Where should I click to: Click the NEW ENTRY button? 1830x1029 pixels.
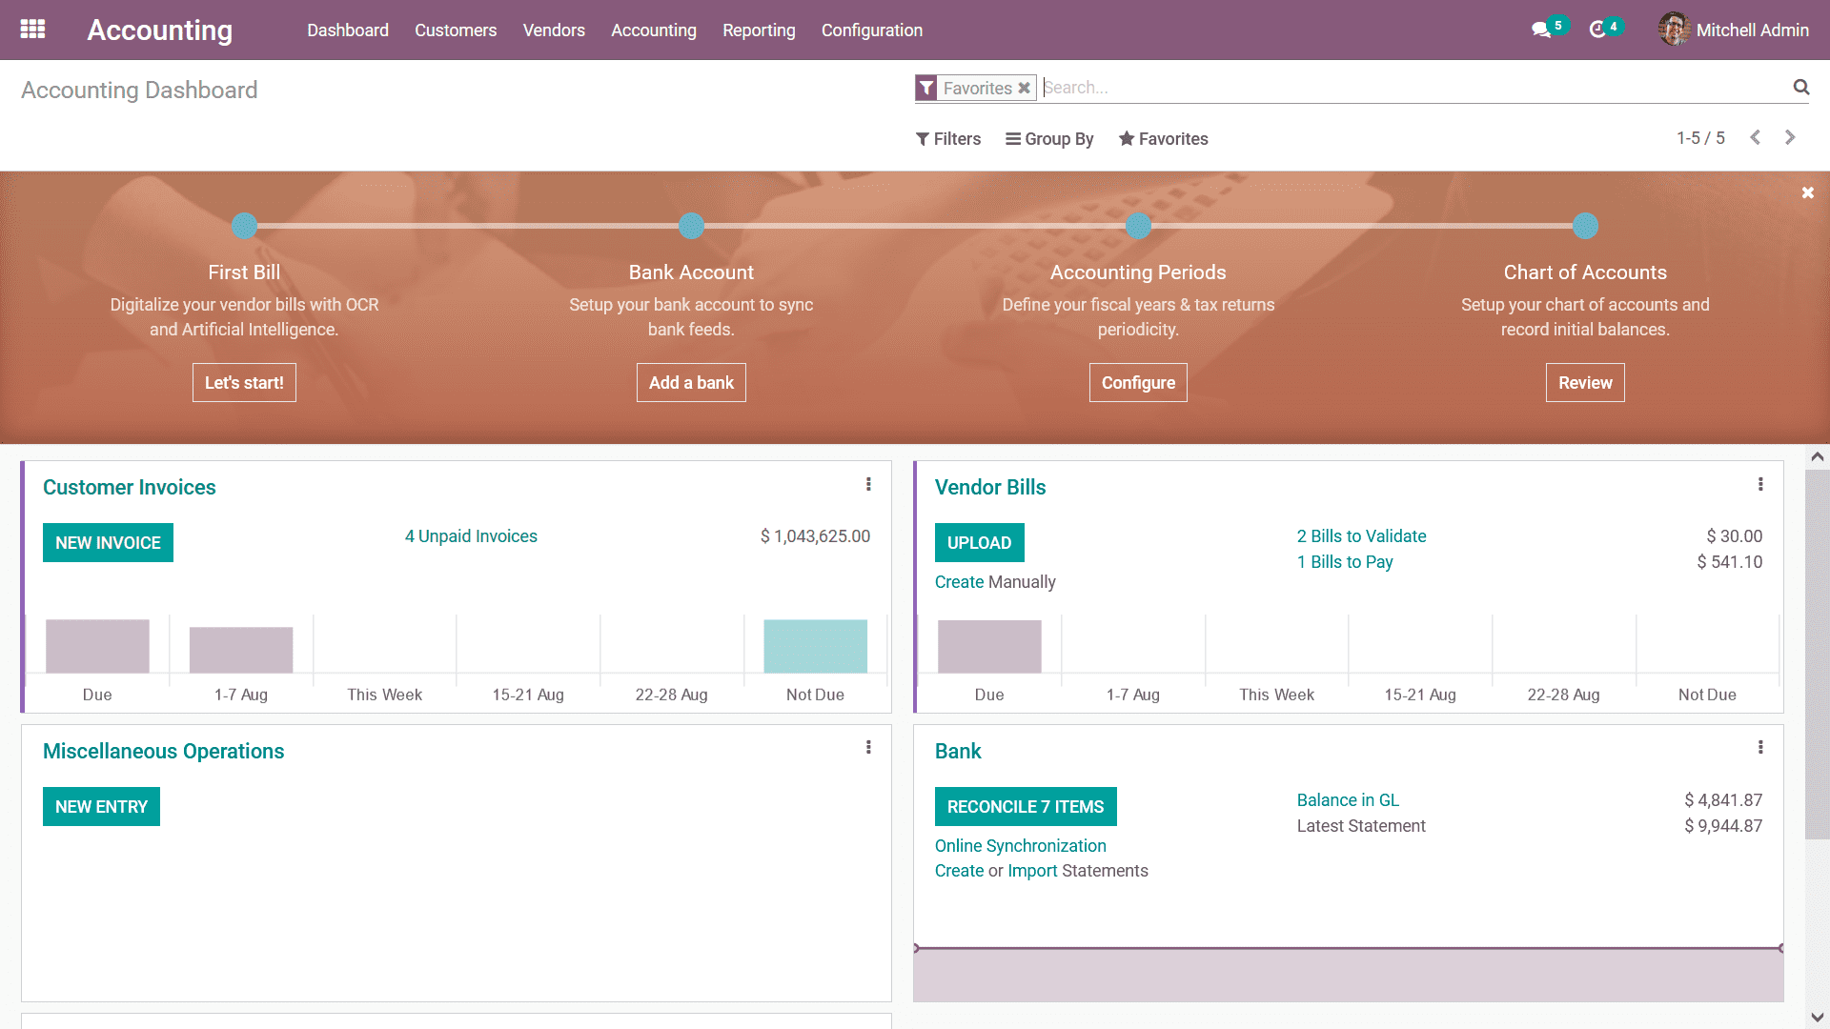pos(101,806)
